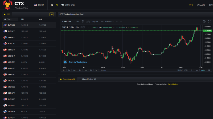213x119 pixels.
Task: Click the current price label 1.12788000
Action: pos(207,31)
